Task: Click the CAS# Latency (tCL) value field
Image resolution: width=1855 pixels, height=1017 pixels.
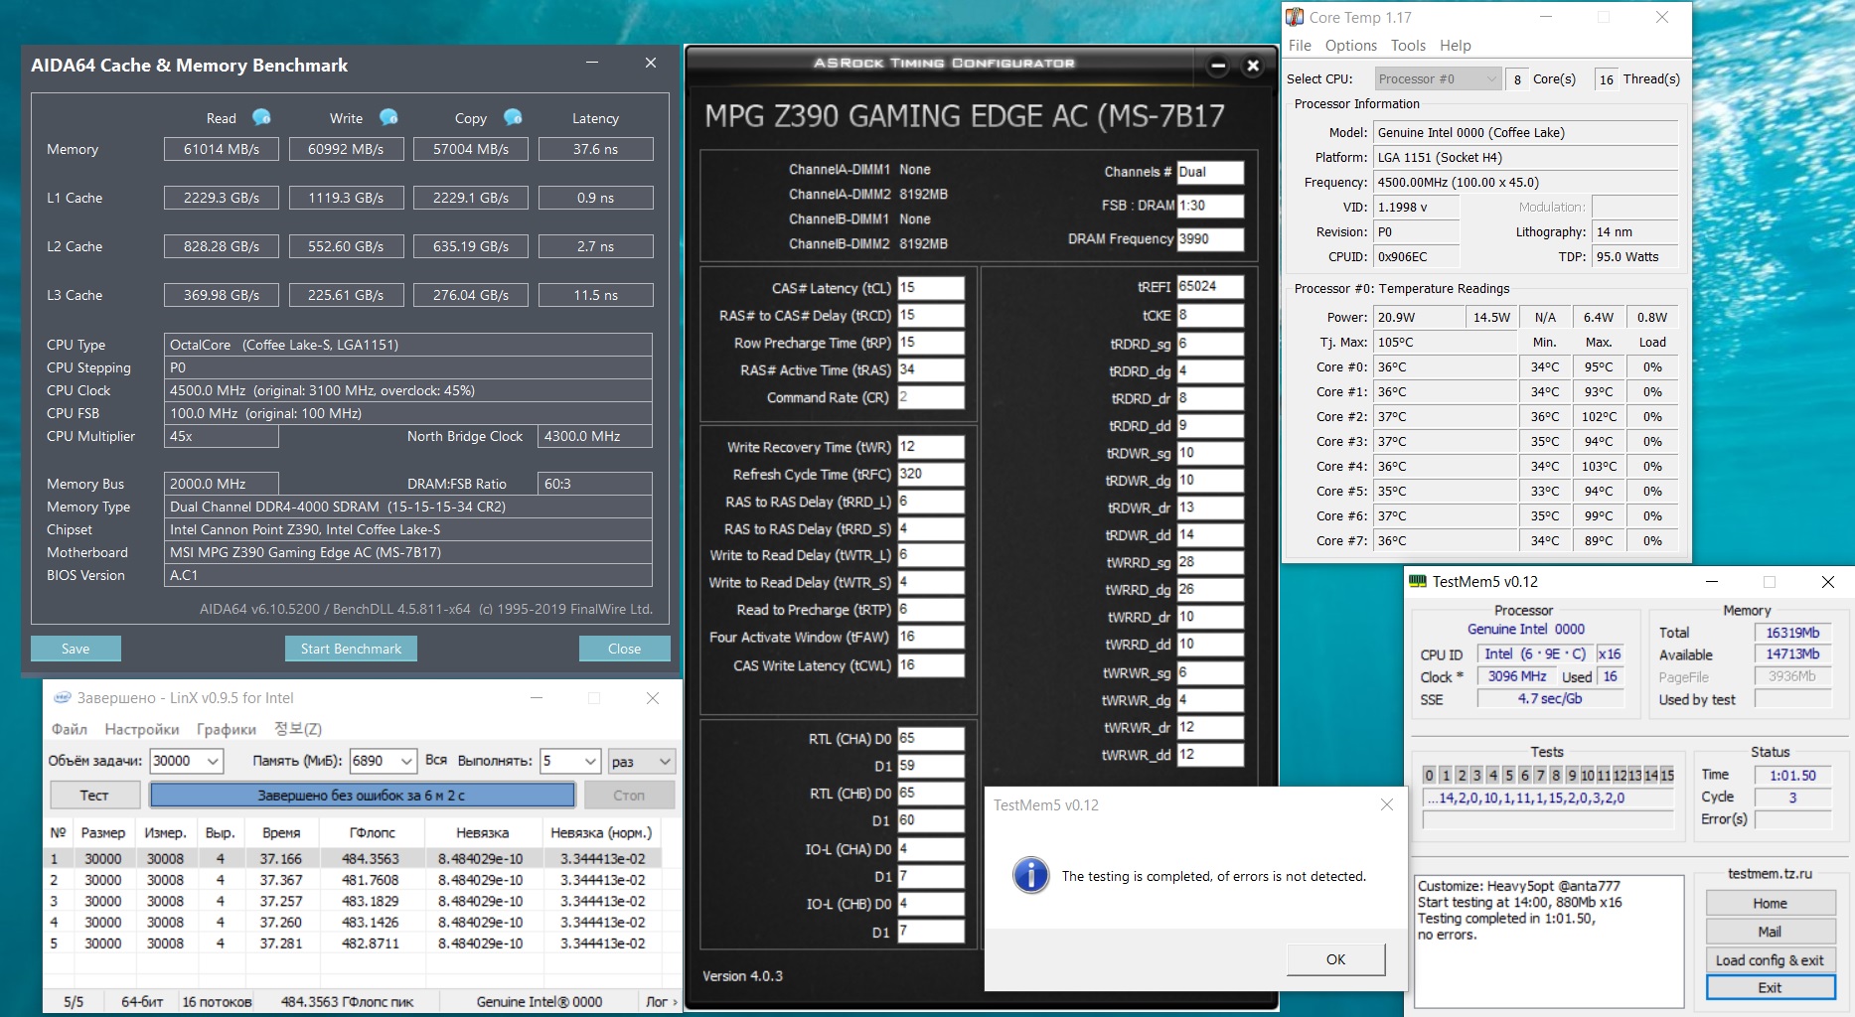Action: [x=930, y=288]
